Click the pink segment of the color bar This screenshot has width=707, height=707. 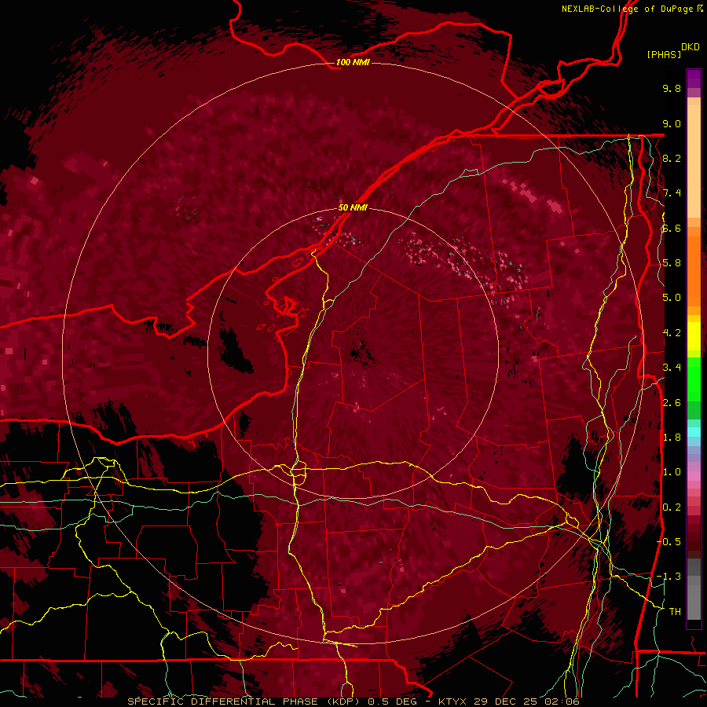point(694,476)
